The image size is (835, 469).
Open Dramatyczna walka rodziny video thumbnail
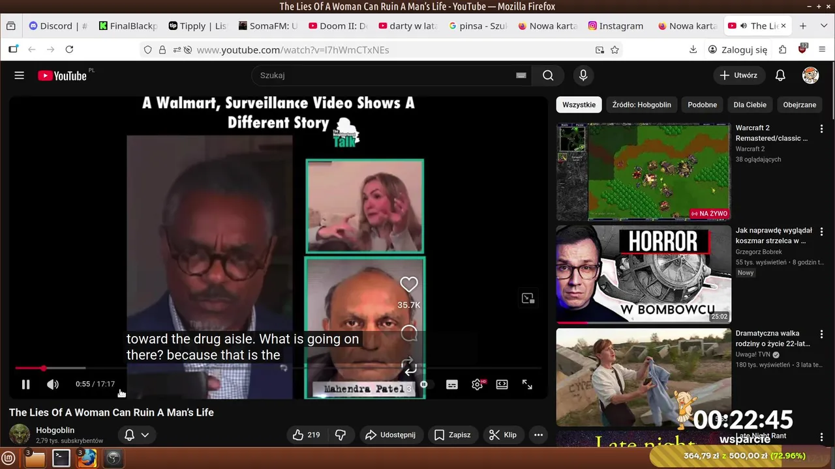point(643,377)
